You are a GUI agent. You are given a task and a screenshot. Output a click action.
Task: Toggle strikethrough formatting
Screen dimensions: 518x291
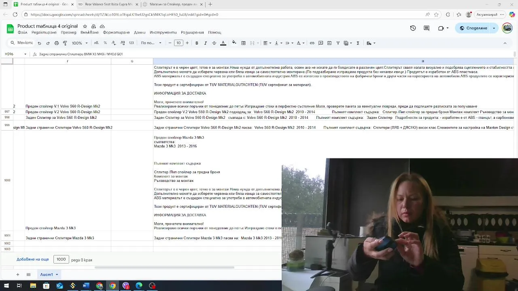[214, 43]
